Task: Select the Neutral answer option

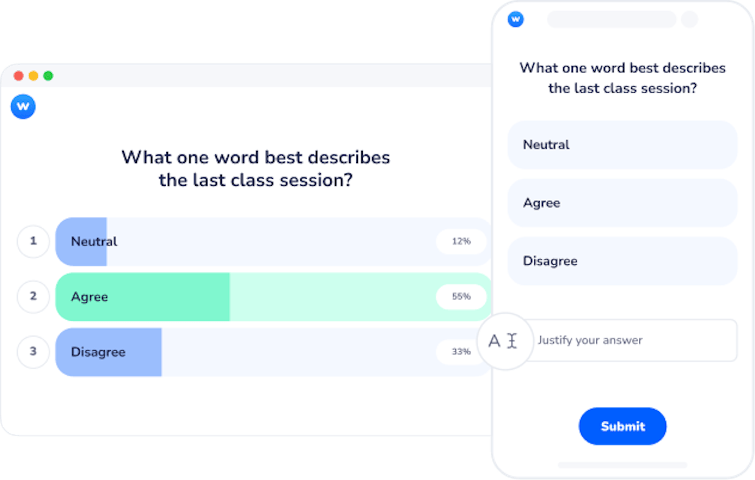Action: pos(622,145)
